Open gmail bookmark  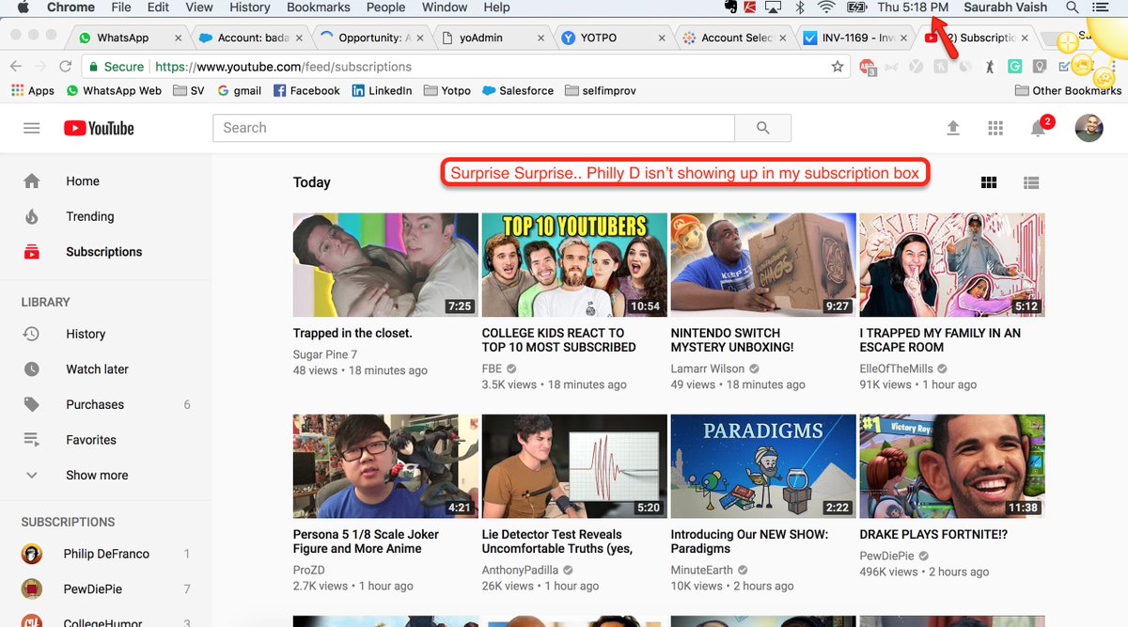point(239,91)
